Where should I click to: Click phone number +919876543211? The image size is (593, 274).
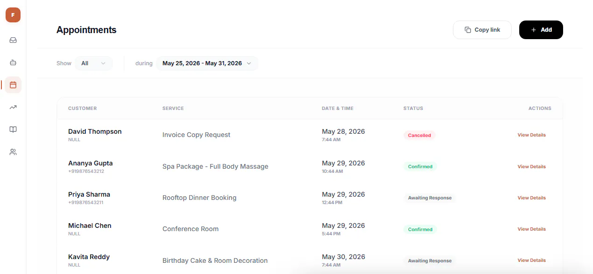click(x=86, y=203)
